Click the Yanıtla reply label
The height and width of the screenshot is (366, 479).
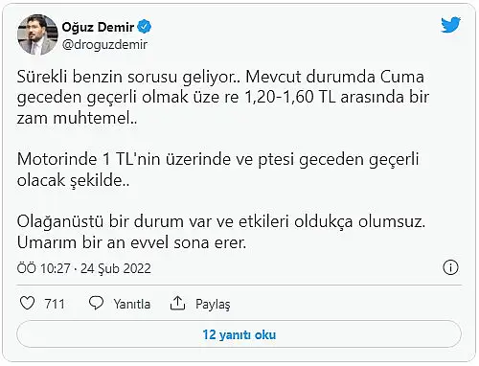132,304
